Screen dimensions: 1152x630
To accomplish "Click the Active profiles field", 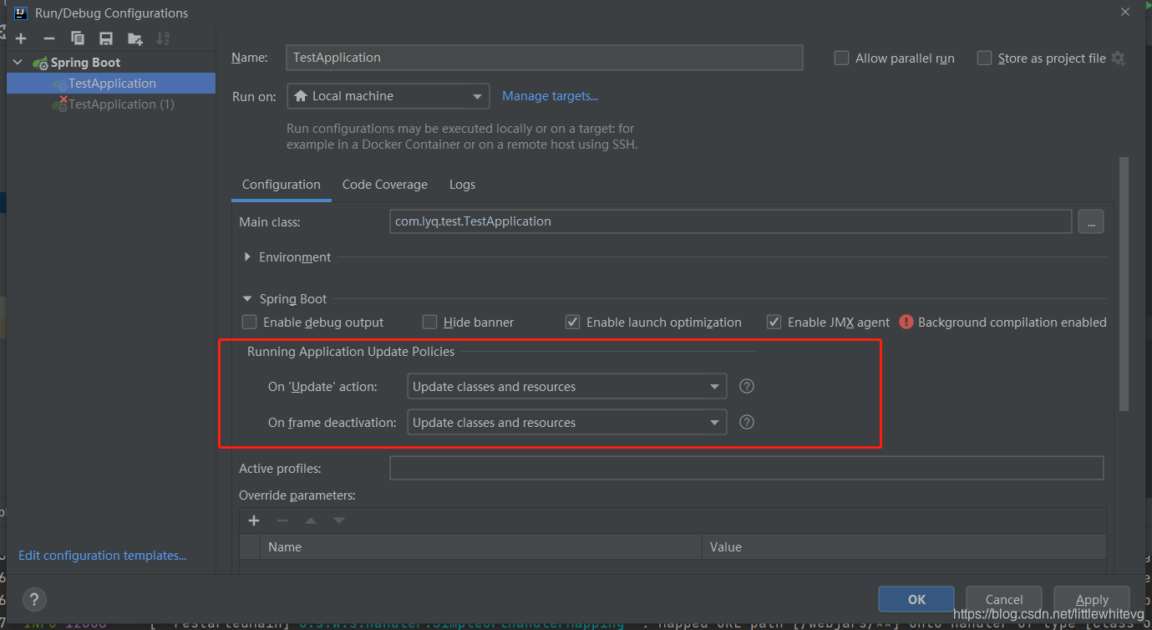I will (747, 469).
